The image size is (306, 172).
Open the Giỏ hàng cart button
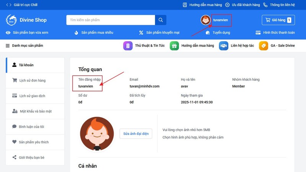[278, 20]
